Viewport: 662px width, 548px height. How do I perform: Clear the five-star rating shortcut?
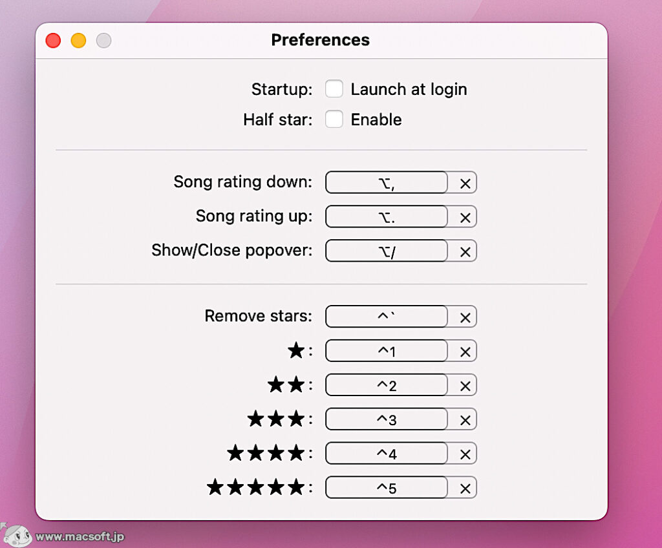click(x=464, y=488)
